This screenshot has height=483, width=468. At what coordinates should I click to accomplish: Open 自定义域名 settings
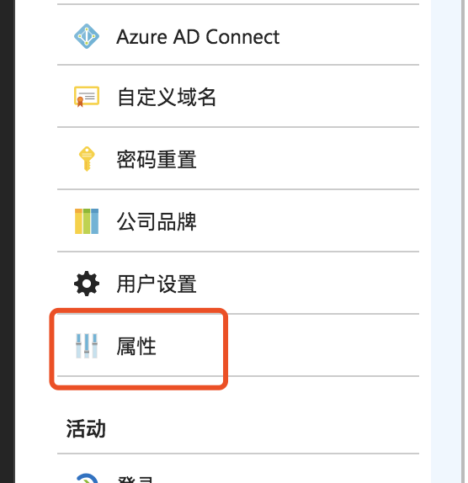238,97
